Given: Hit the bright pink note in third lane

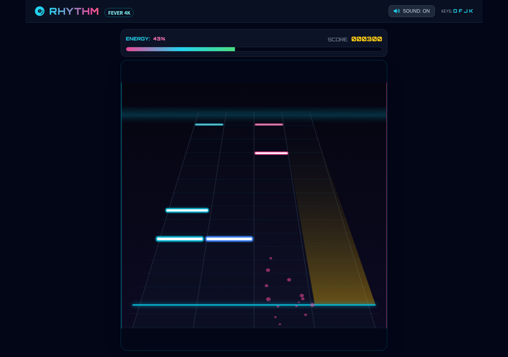Looking at the screenshot, I should [271, 153].
